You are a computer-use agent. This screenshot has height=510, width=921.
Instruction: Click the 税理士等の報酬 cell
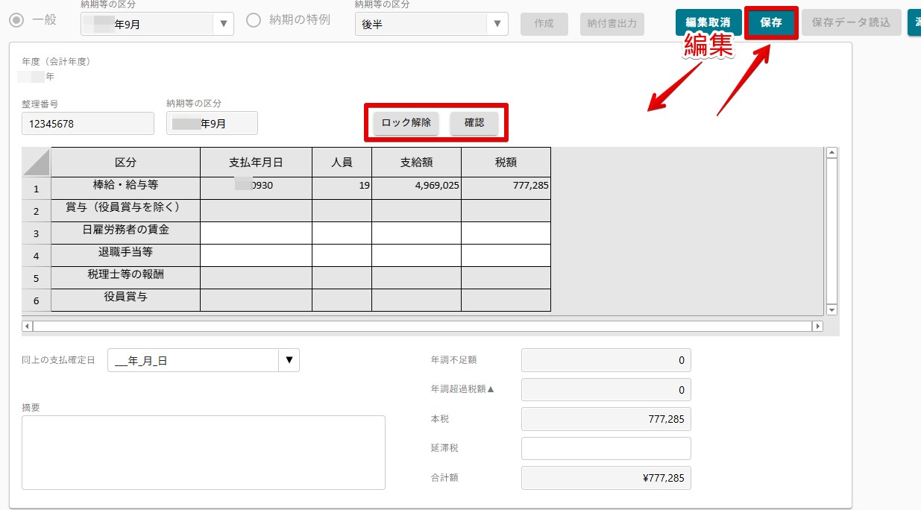pyautogui.click(x=125, y=277)
